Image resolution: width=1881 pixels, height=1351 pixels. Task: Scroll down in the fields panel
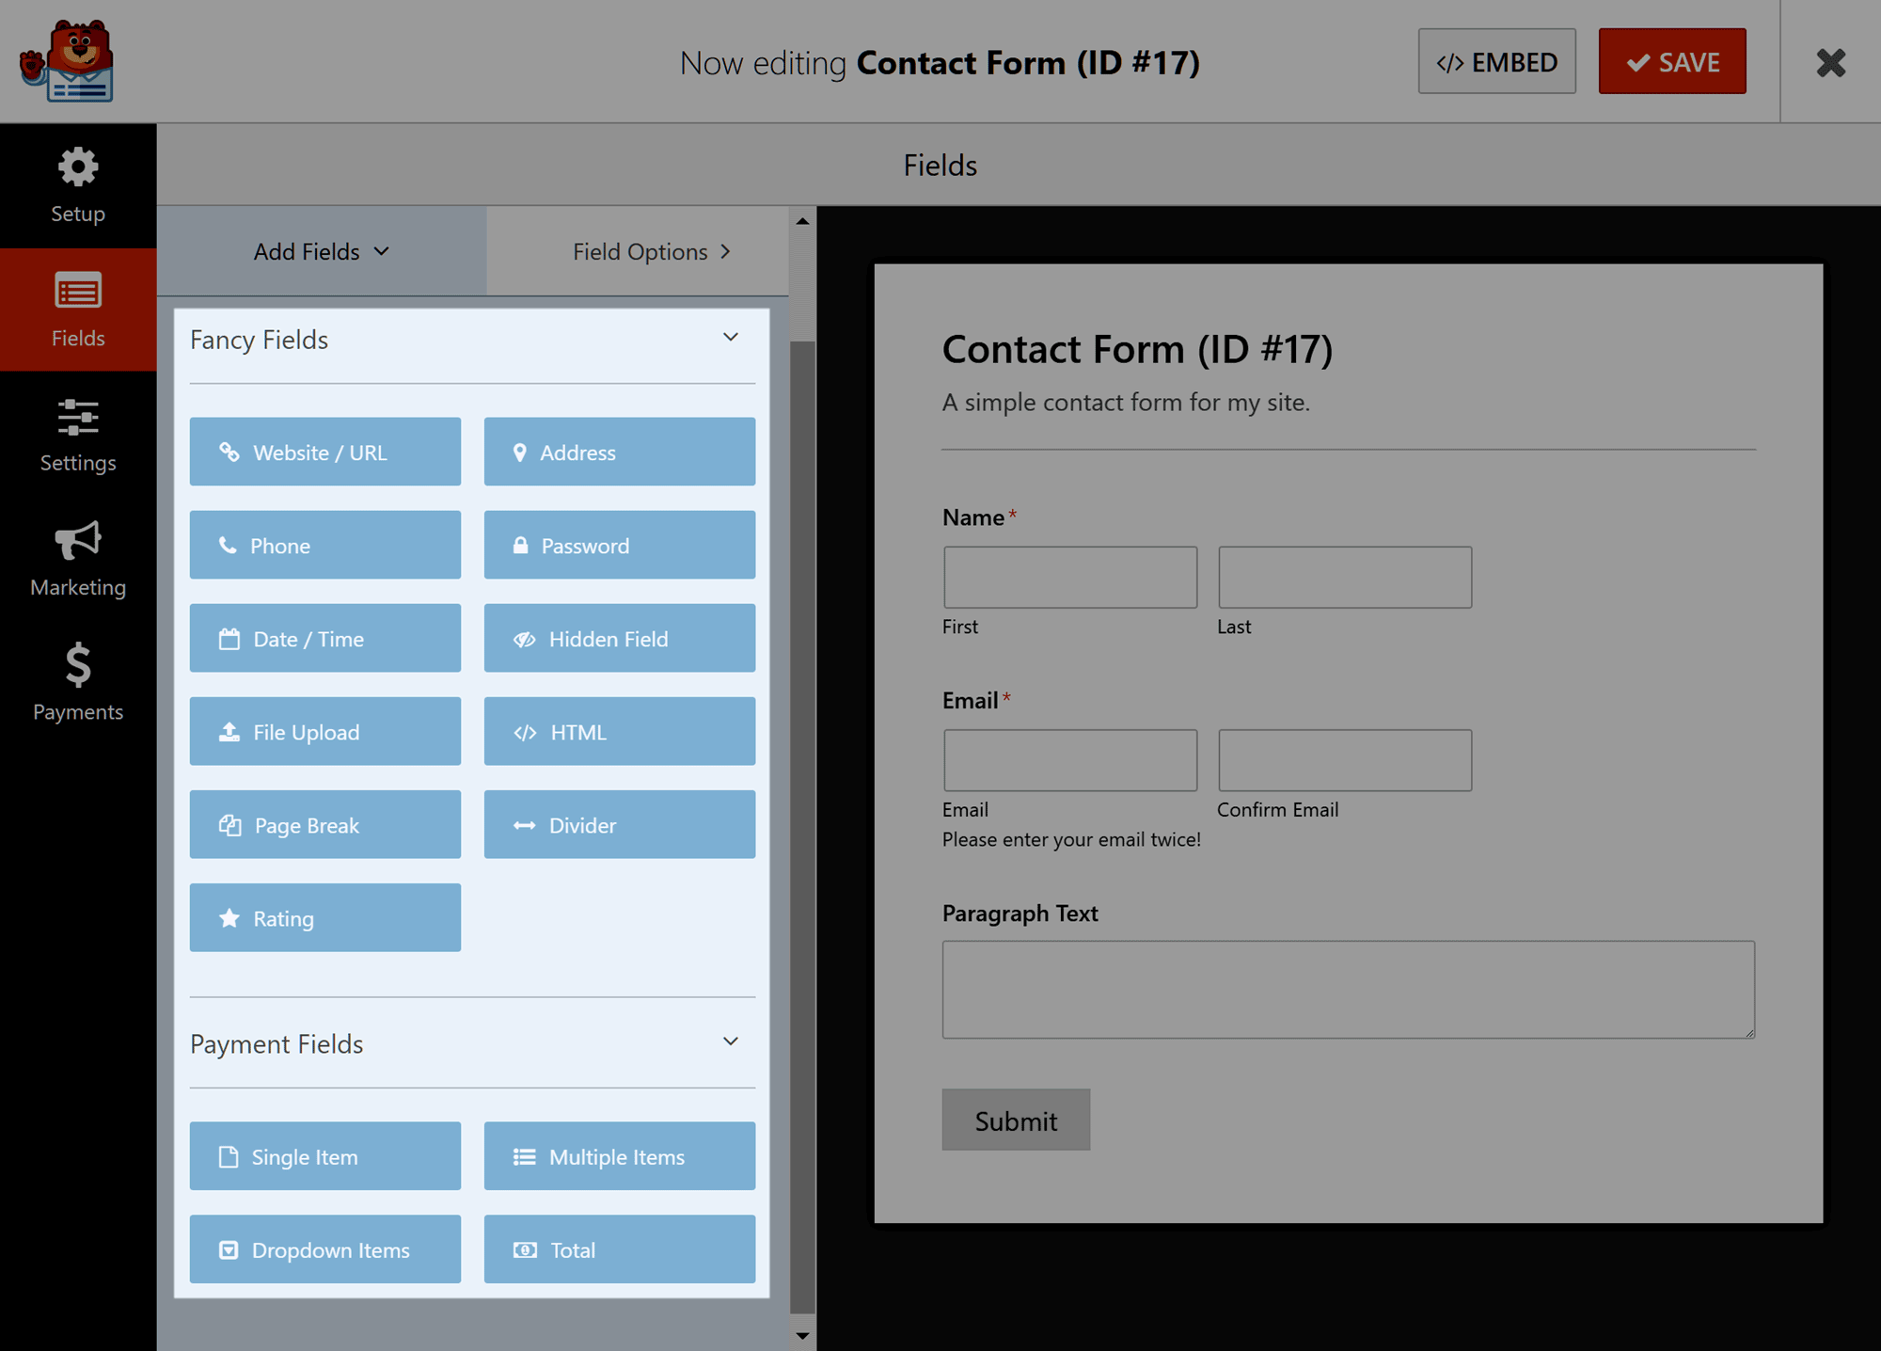pos(800,1340)
